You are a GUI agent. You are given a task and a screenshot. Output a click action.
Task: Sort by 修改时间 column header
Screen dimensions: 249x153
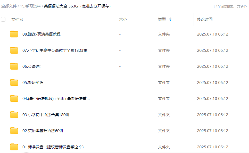point(205,19)
